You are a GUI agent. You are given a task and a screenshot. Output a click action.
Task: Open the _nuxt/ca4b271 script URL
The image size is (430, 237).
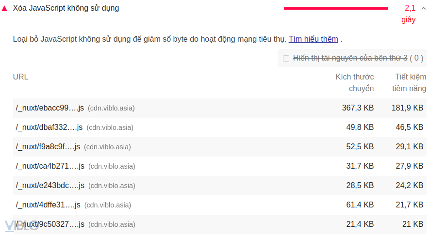click(x=50, y=166)
